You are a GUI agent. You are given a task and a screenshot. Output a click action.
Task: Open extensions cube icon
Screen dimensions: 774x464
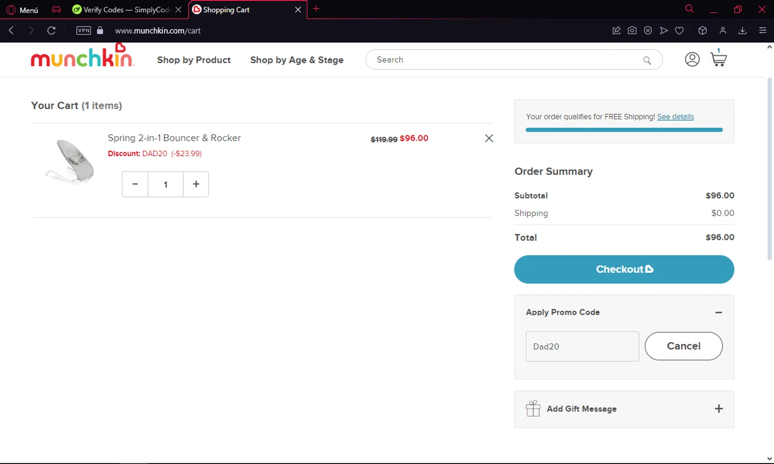[x=702, y=30]
